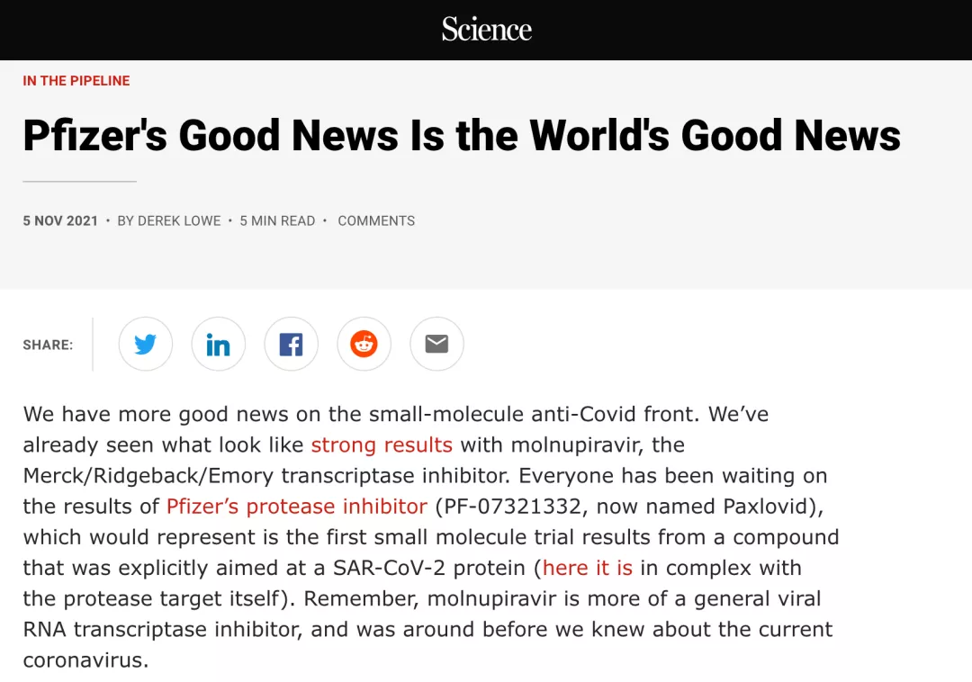The width and height of the screenshot is (972, 682).
Task: Open the In the Pipeline section
Action: (x=76, y=81)
